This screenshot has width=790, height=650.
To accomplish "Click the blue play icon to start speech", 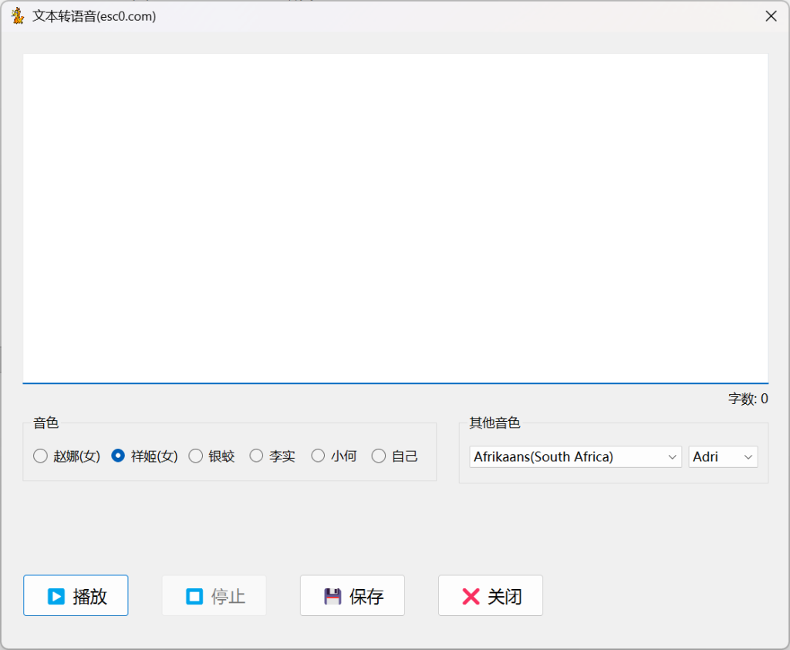I will [x=56, y=596].
